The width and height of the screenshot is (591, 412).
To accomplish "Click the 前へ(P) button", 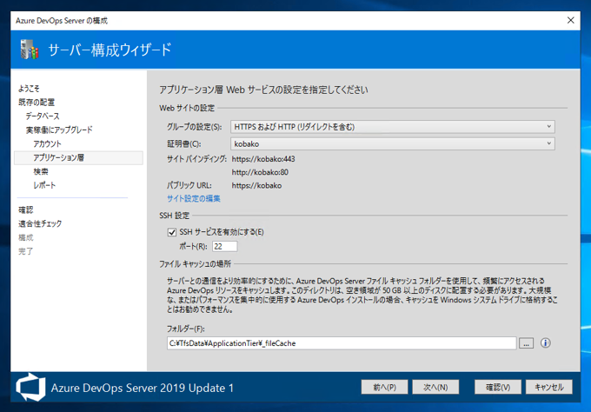I will tap(384, 387).
